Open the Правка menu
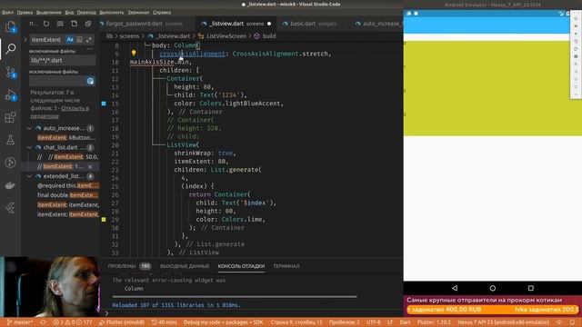The image size is (582, 327). click(25, 12)
